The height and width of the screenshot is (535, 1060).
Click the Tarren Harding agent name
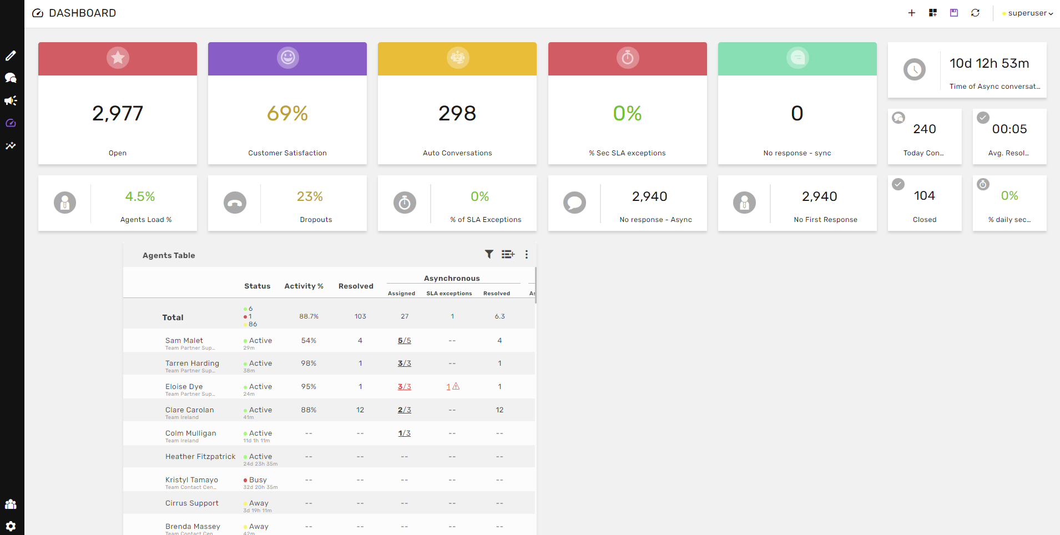(192, 363)
